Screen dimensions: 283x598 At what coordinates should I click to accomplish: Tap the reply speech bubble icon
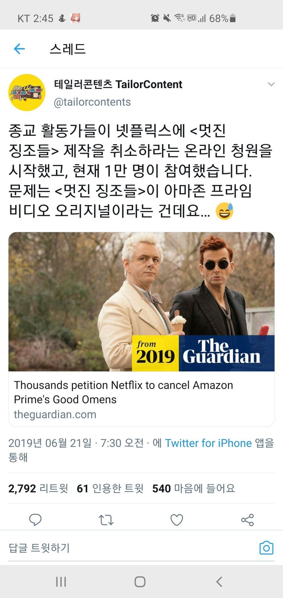coord(35,520)
